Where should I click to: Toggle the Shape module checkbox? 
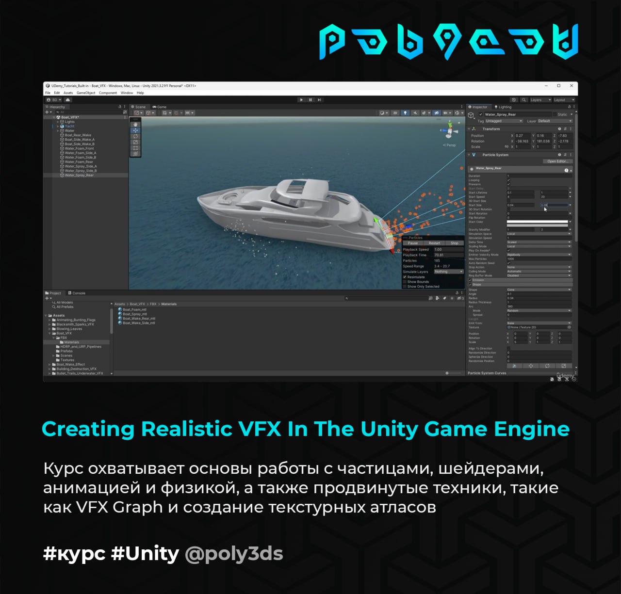[470, 284]
